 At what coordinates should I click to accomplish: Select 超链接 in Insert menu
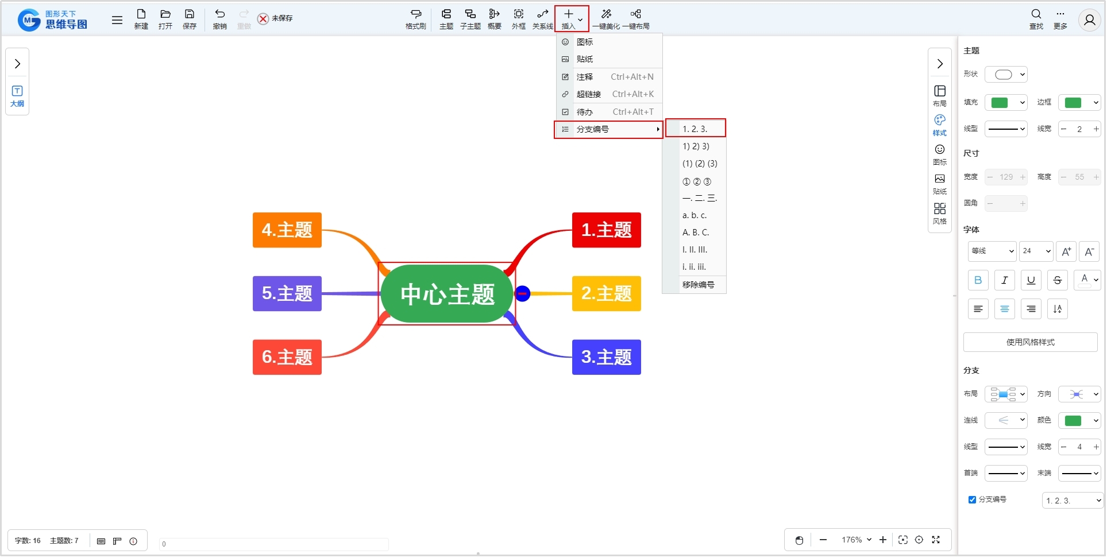pos(609,94)
